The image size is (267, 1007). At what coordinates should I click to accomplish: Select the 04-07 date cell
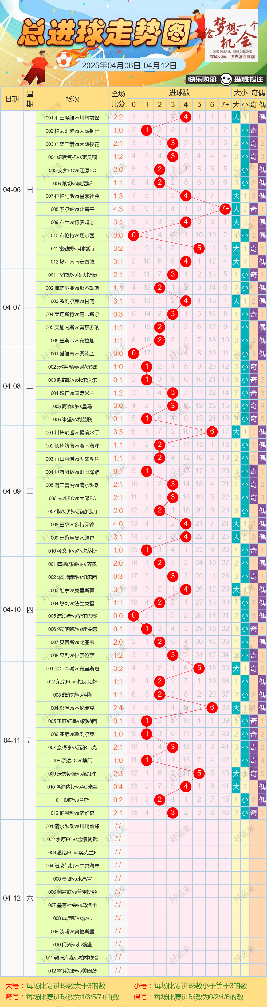(12, 308)
